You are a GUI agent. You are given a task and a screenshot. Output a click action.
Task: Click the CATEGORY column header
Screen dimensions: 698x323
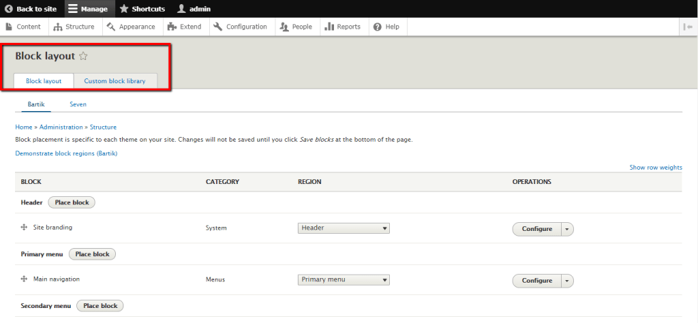pyautogui.click(x=223, y=182)
